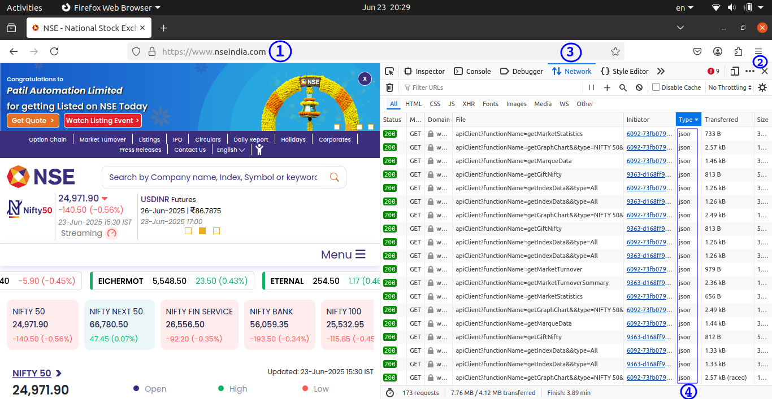
Task: Open the Firefox Web Browser app menu
Action: pos(111,7)
